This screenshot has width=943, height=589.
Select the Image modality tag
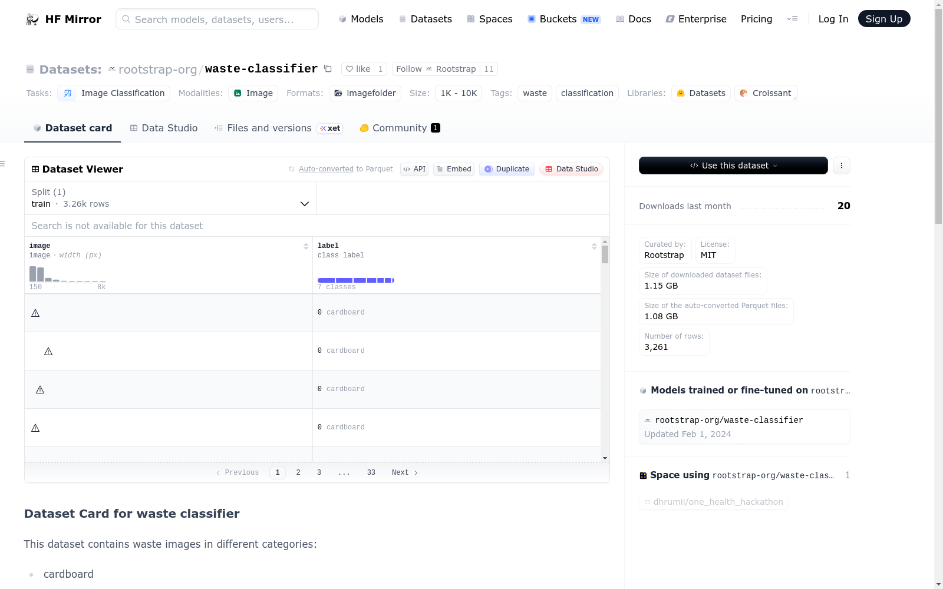click(253, 93)
